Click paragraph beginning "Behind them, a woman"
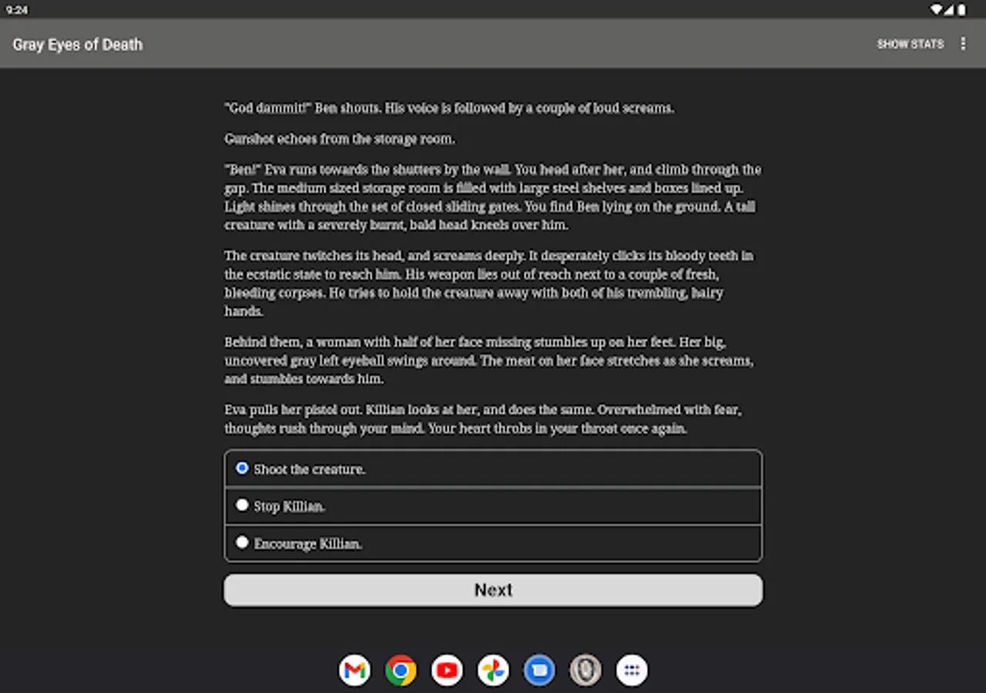This screenshot has width=986, height=693. pos(489,360)
